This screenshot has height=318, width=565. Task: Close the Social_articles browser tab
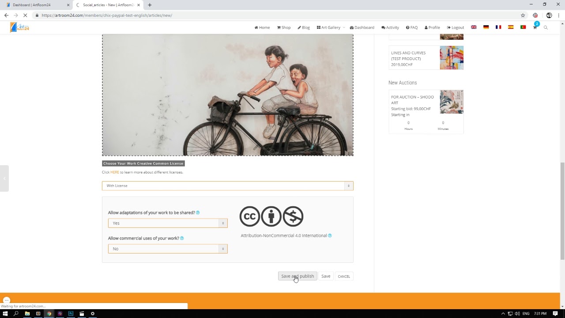tap(139, 5)
